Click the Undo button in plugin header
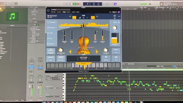Viewport: 183px width, 103px height. [73, 12]
